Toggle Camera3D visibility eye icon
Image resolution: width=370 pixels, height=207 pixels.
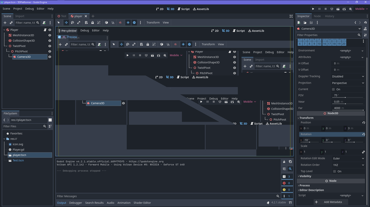tap(50, 57)
